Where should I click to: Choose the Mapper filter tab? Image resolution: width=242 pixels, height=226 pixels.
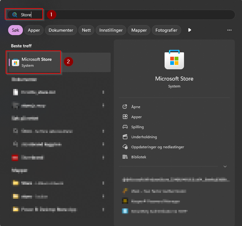coord(139,30)
